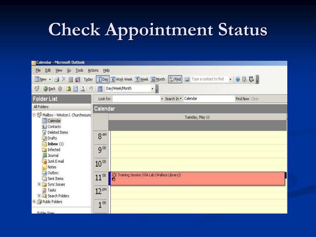Click the 'Type a contact to find' field

(x=210, y=79)
